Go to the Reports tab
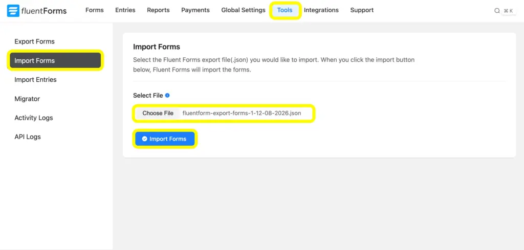Screen dimensions: 524x250 (x=159, y=10)
